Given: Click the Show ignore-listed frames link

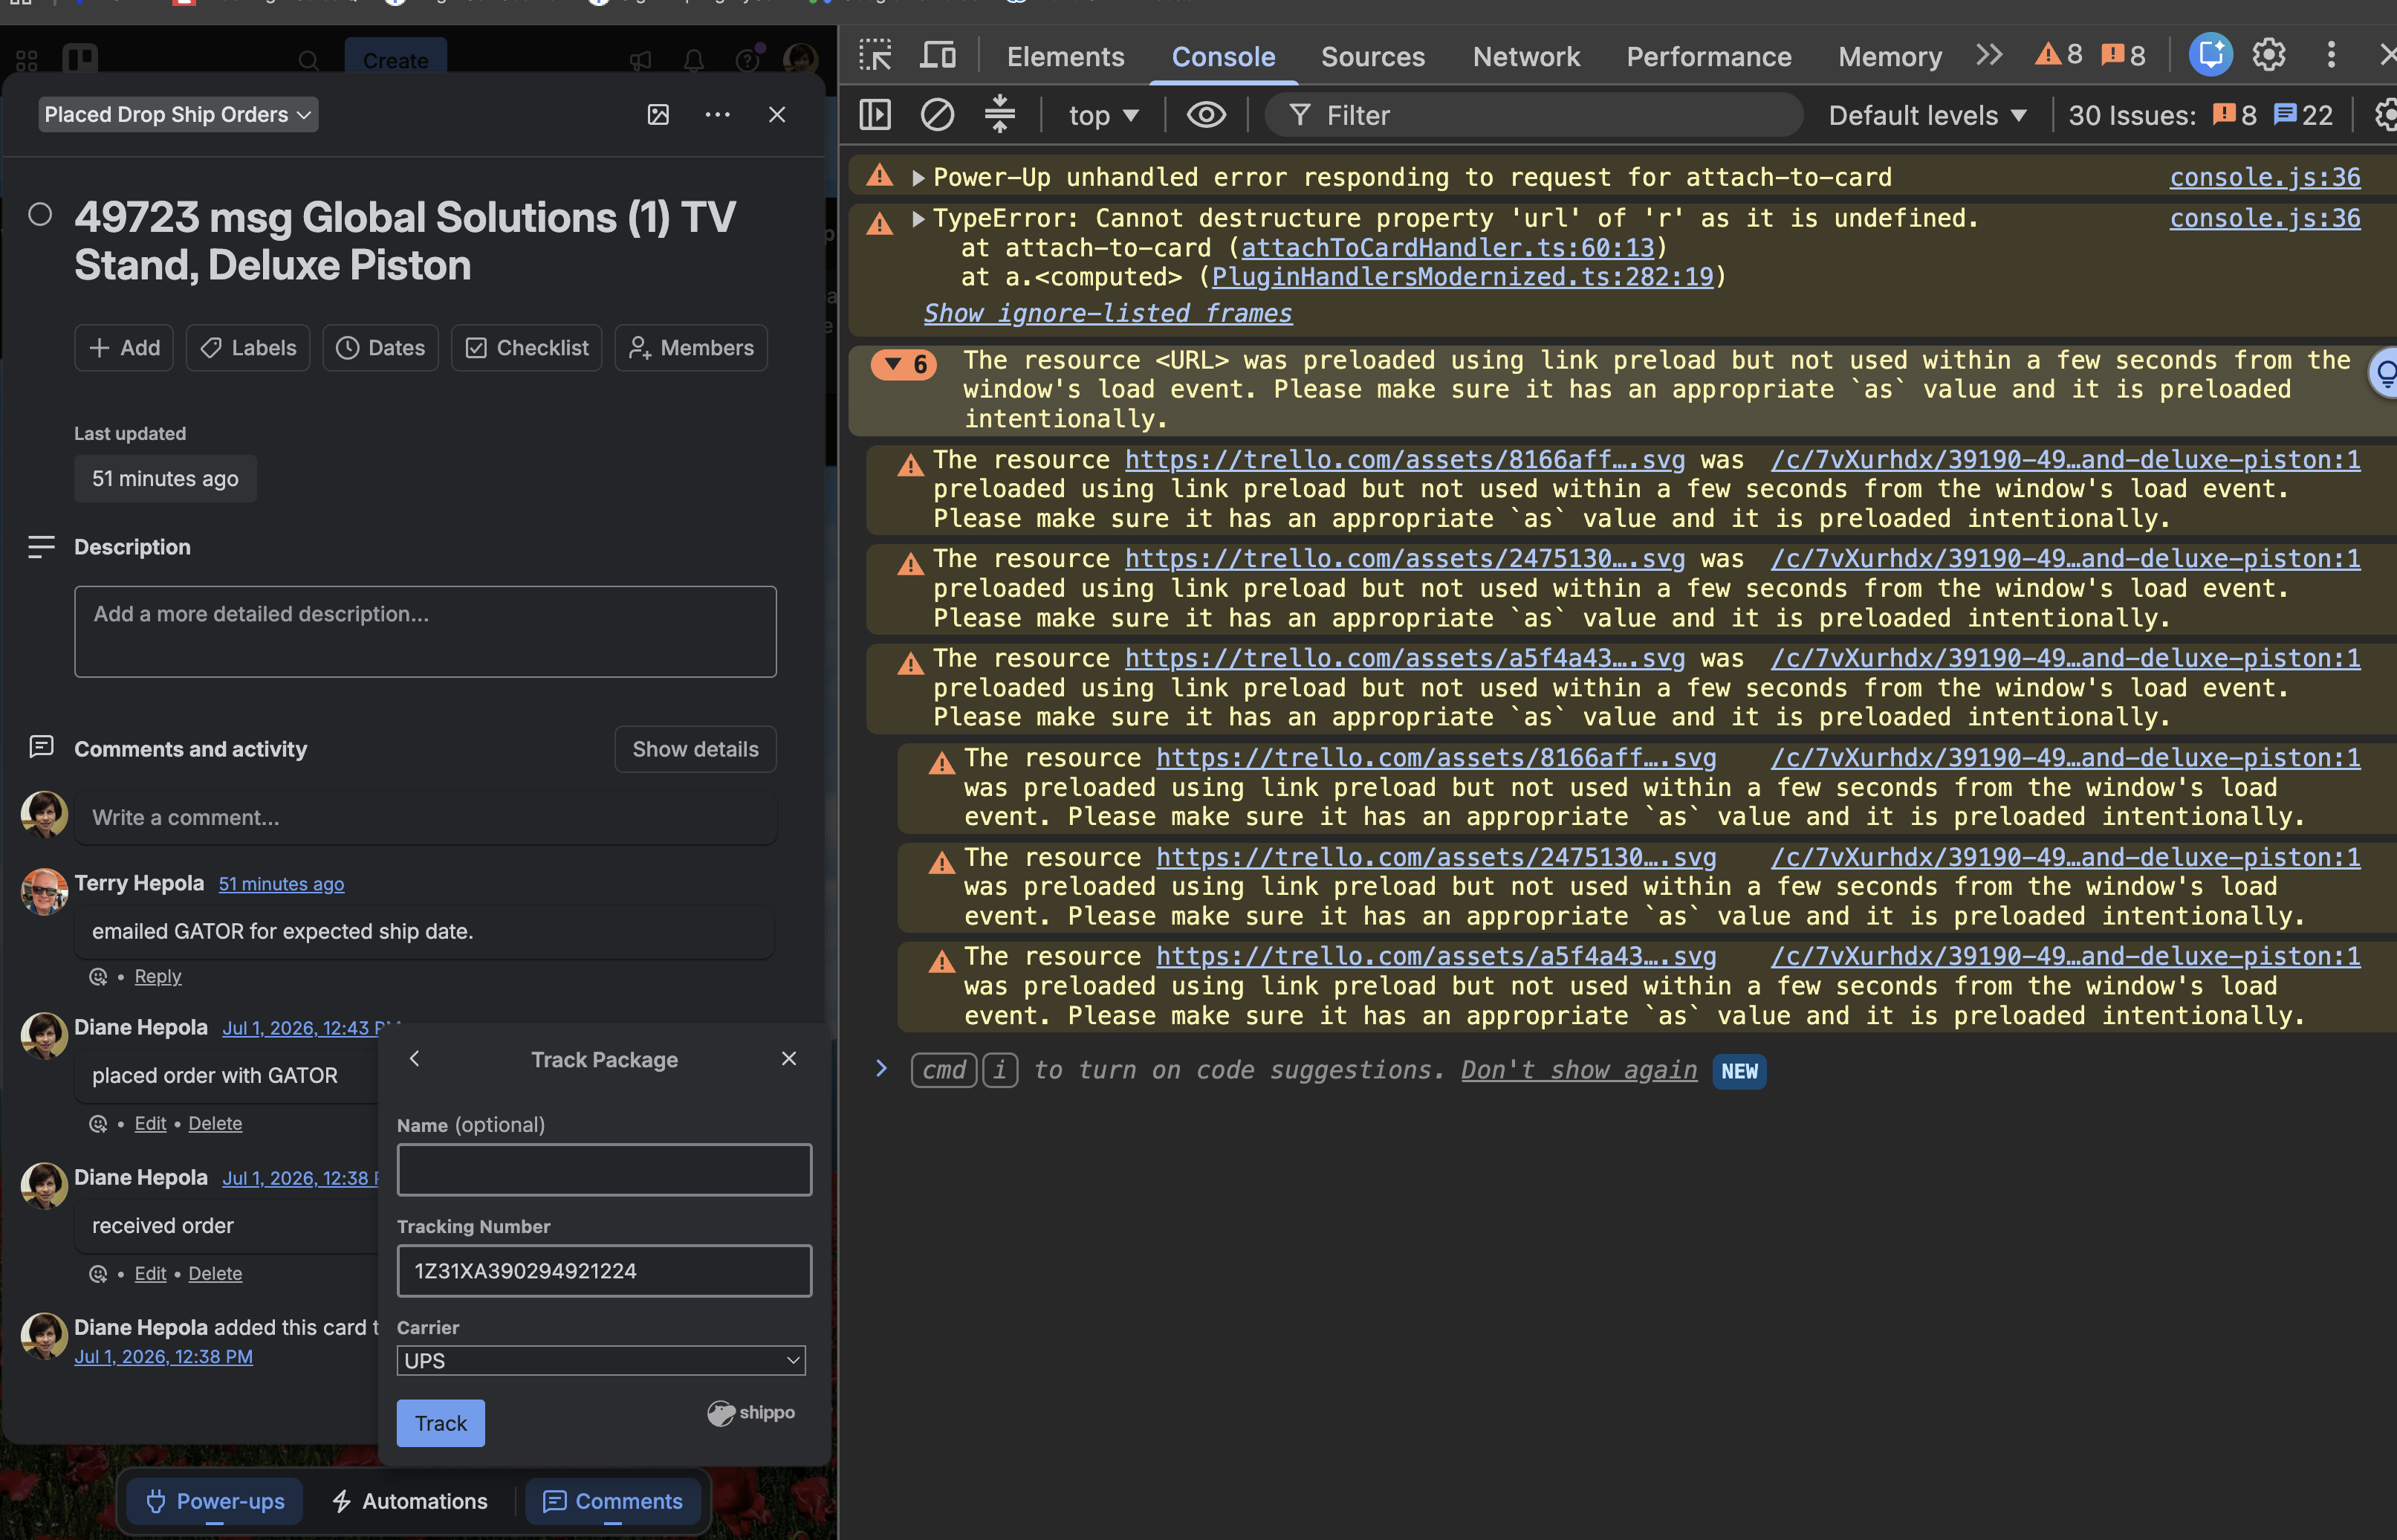Looking at the screenshot, I should point(1108,313).
